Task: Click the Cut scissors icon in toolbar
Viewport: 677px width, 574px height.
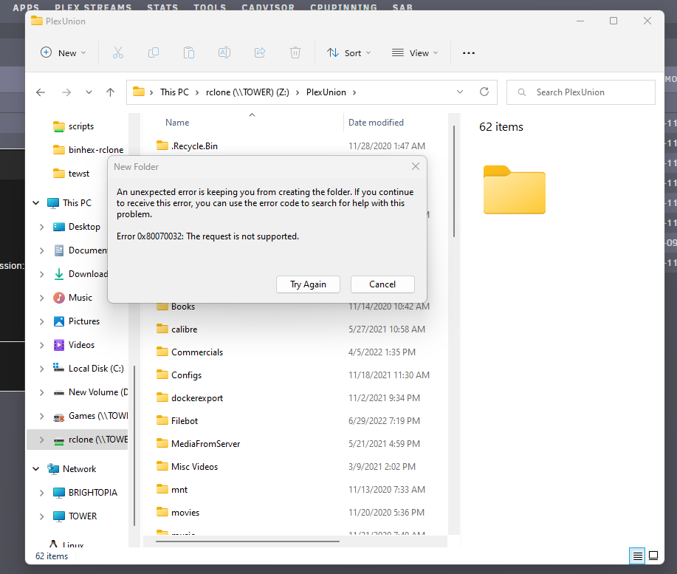Action: pos(118,52)
